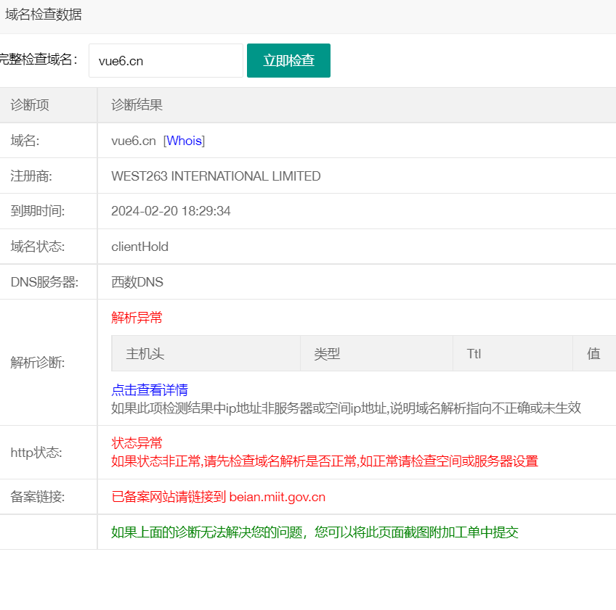The height and width of the screenshot is (610, 616).
Task: Click the 主机头 column header
Action: coord(145,354)
